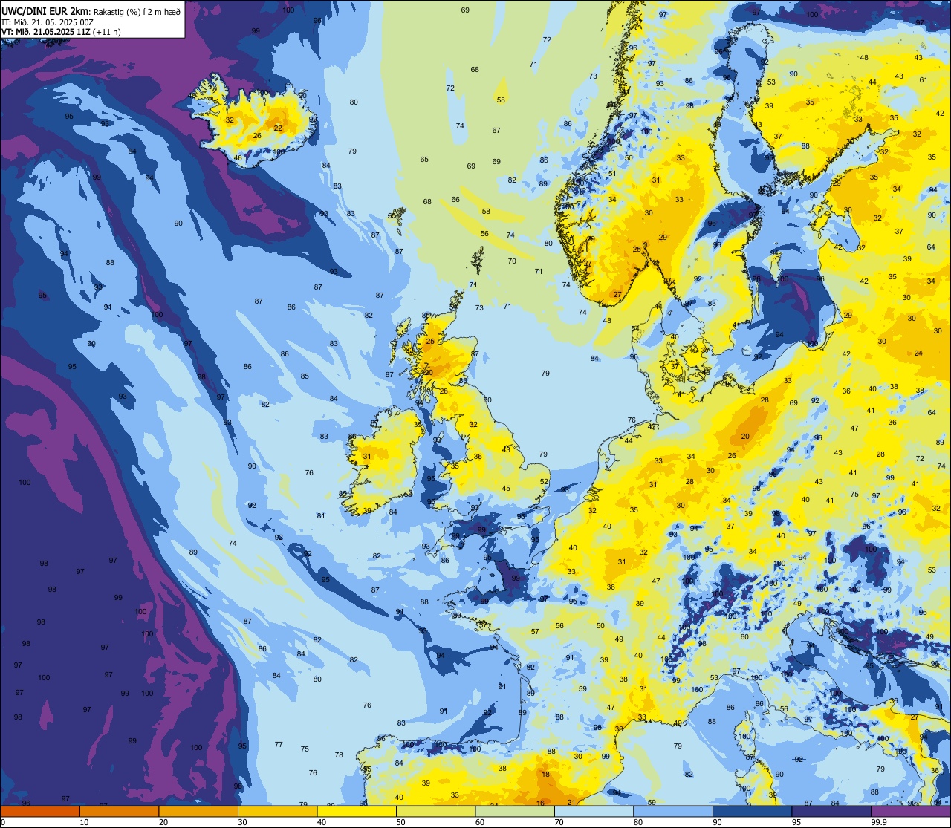Click the "IT: Mið. 21. 05. 2025 00Z" line
The image size is (951, 828).
pos(48,22)
